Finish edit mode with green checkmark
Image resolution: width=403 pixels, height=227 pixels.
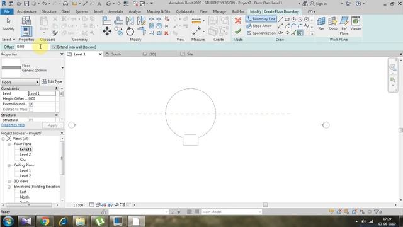(238, 32)
